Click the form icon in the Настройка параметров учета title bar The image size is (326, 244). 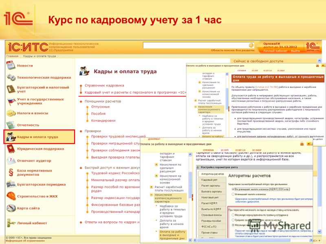(198, 167)
